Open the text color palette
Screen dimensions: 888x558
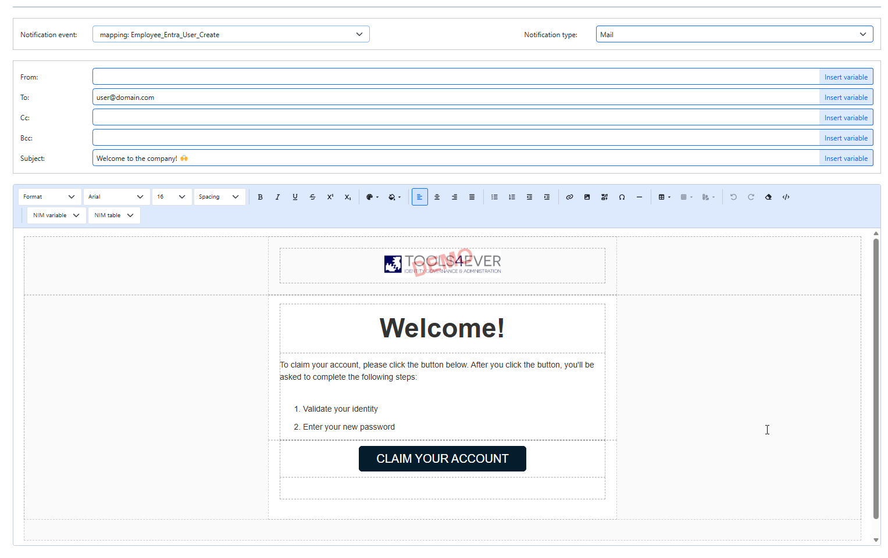pyautogui.click(x=372, y=197)
